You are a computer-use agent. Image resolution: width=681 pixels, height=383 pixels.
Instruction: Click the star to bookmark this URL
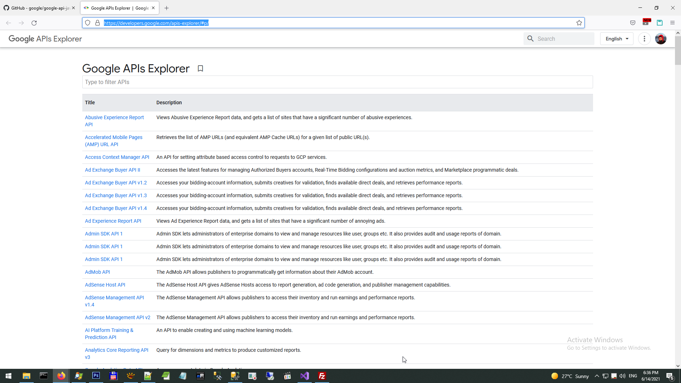[x=579, y=23]
